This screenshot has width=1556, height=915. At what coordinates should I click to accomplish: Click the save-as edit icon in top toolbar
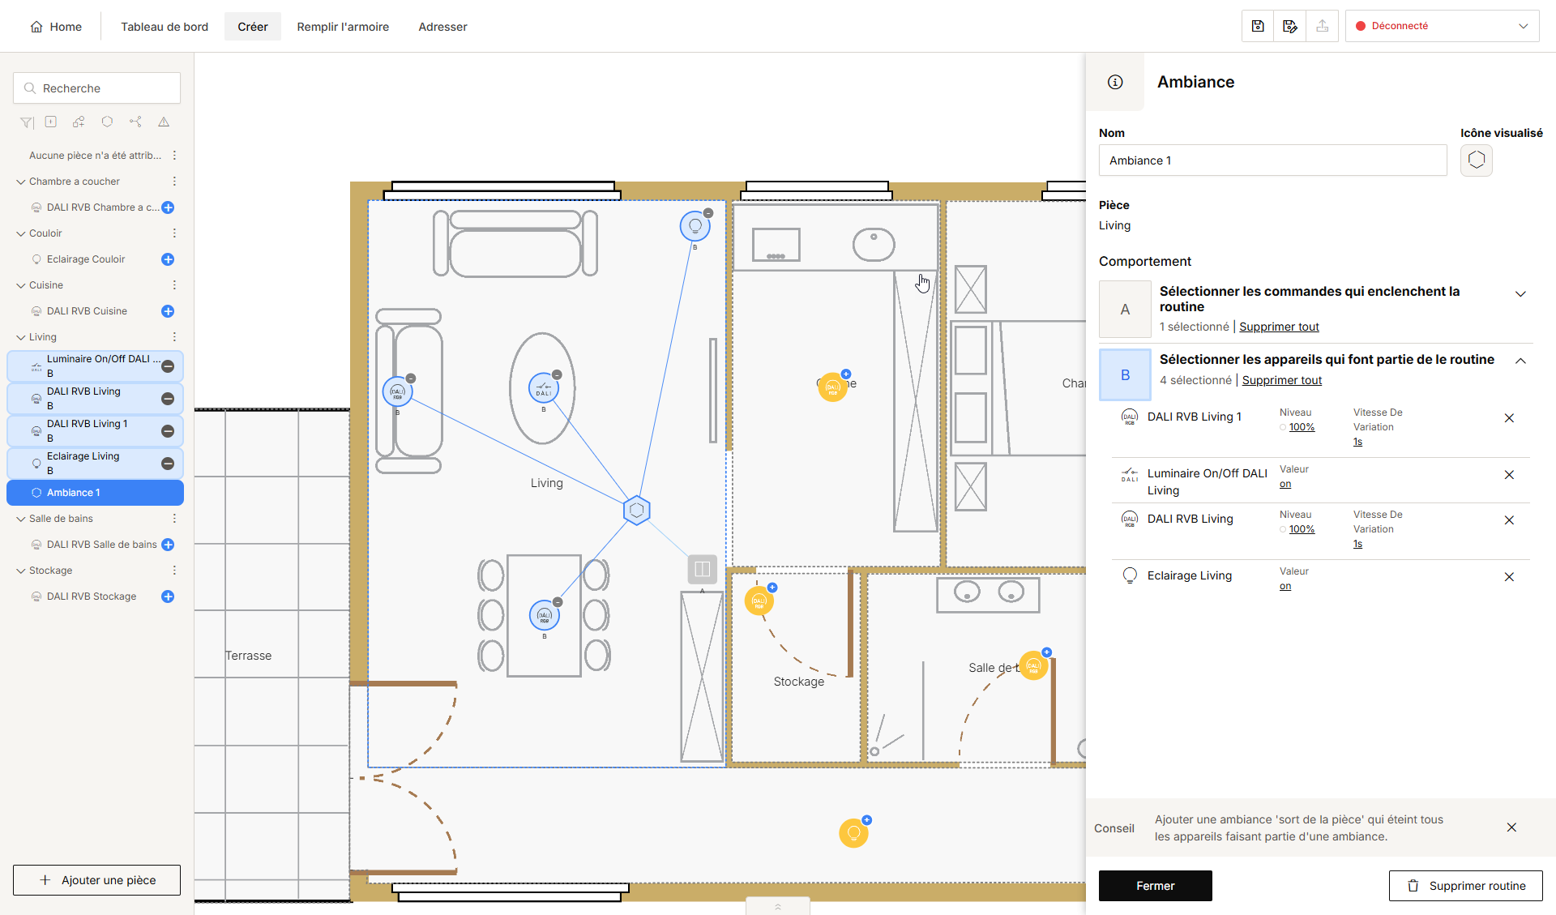(1290, 26)
